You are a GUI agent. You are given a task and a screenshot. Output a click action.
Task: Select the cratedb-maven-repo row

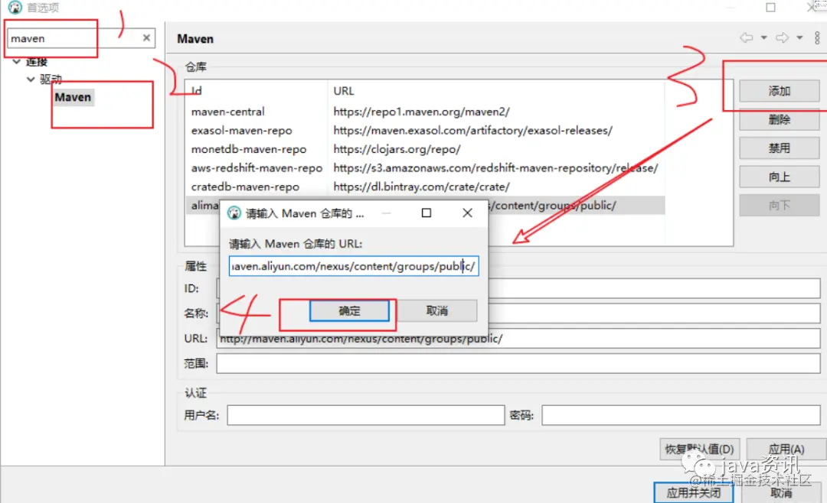pos(424,187)
